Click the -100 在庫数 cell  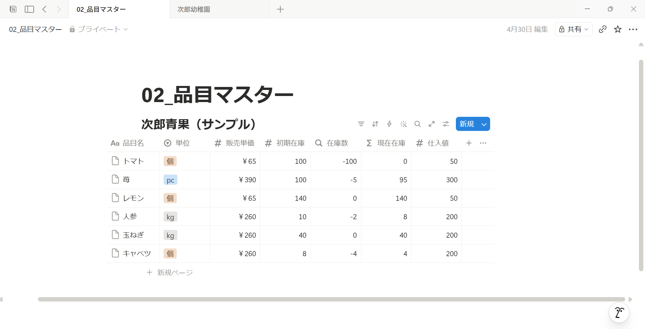pyautogui.click(x=336, y=161)
